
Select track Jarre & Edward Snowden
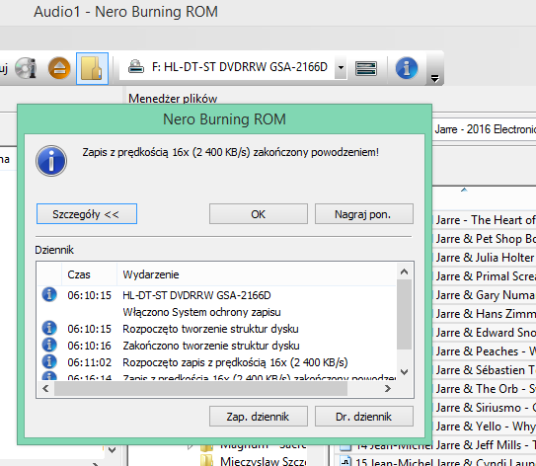485,333
